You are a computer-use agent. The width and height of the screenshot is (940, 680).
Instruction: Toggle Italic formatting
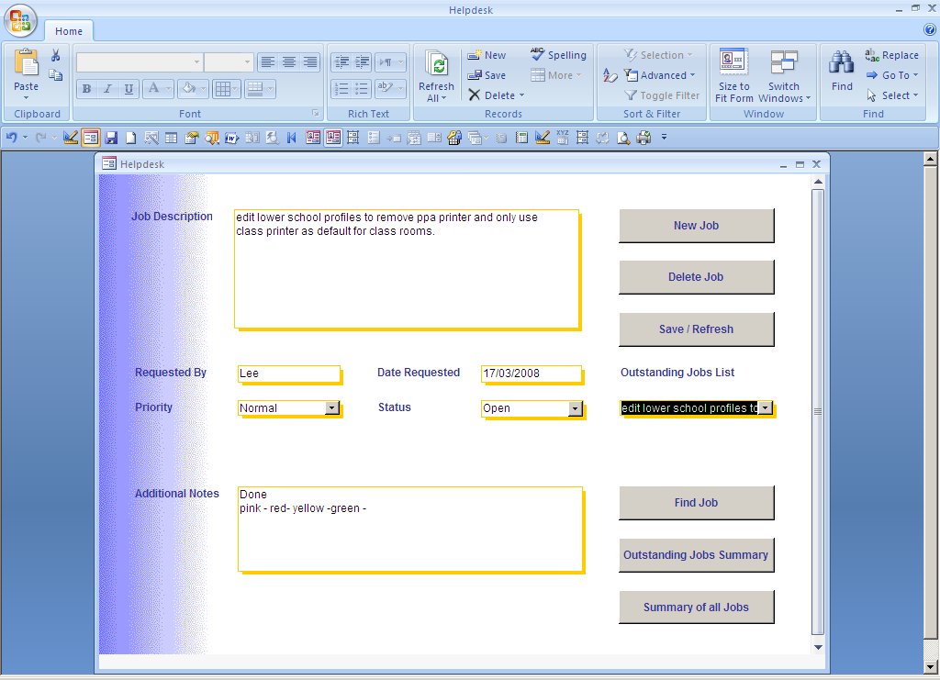click(107, 89)
